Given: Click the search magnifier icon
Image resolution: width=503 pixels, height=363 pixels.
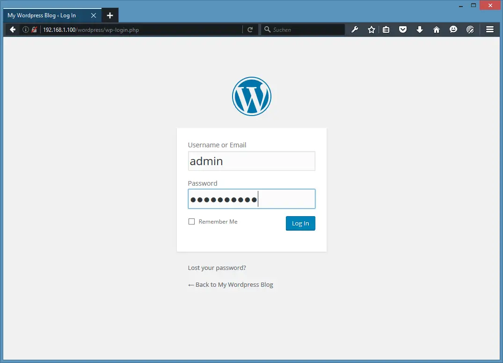Looking at the screenshot, I should tap(267, 29).
